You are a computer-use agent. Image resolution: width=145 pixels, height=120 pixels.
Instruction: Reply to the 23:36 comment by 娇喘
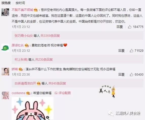coord(121,75)
